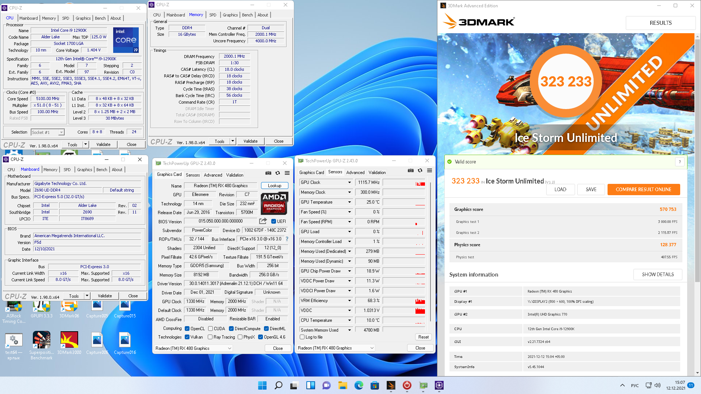701x394 pixels.
Task: Open Microsoft Edge from taskbar
Action: 359,385
